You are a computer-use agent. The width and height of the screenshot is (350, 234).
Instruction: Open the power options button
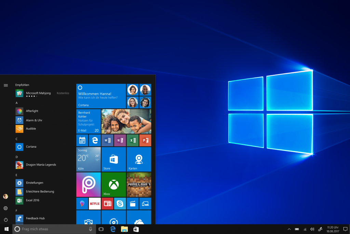[x=5, y=220]
